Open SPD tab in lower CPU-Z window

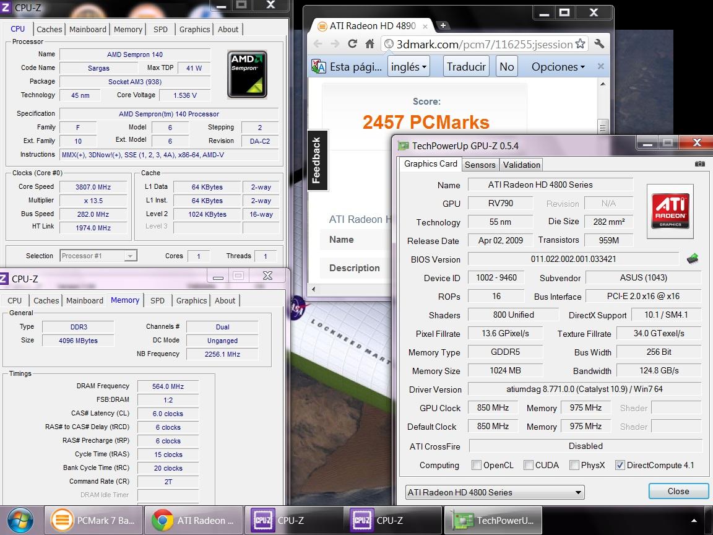[157, 300]
